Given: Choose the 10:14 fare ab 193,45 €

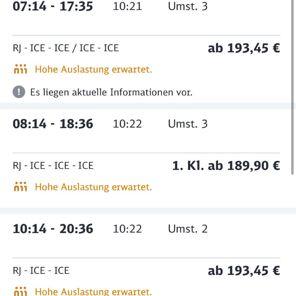Looking at the screenshot, I should [244, 271].
